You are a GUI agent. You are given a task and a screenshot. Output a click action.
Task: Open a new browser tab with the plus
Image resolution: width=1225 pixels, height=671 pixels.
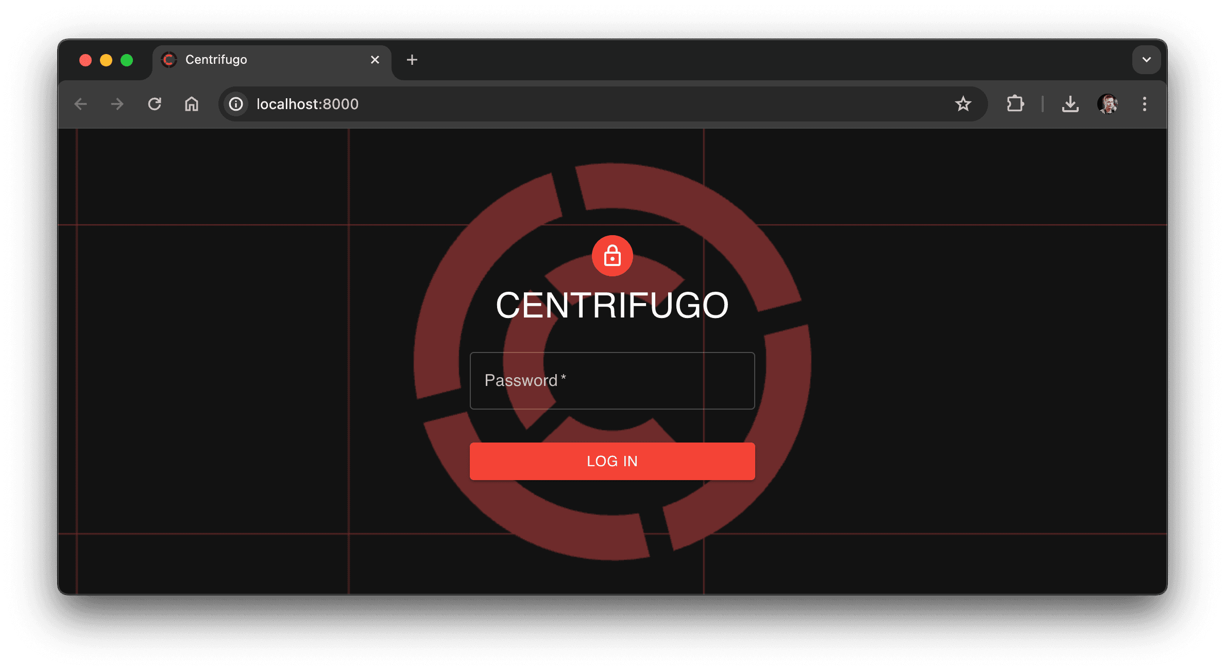coord(412,60)
